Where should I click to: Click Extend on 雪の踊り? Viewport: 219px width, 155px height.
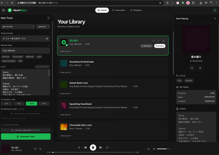160,46
